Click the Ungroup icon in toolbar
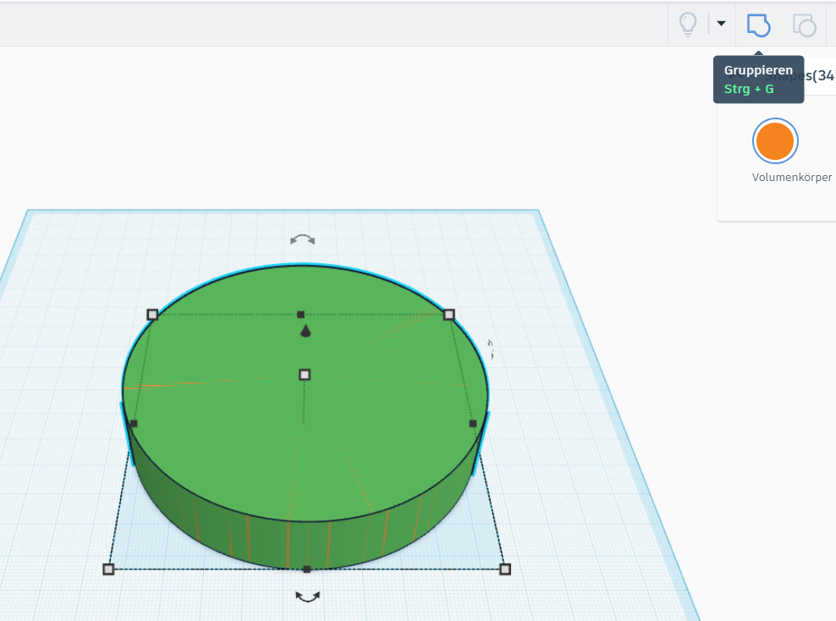This screenshot has width=836, height=621. click(805, 25)
